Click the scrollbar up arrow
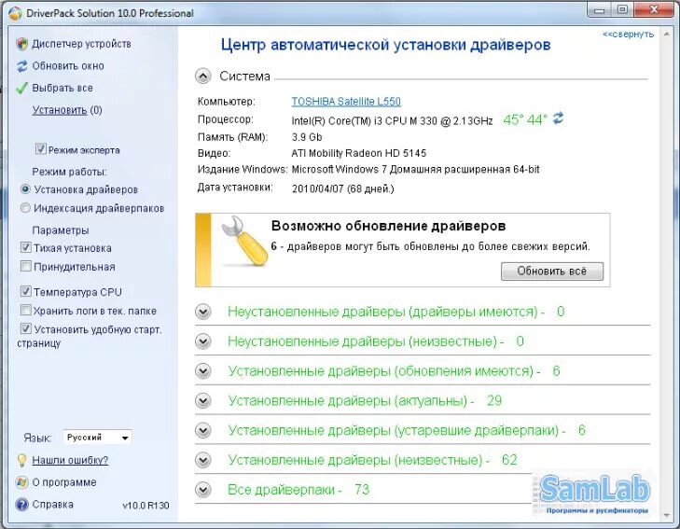 [667, 34]
